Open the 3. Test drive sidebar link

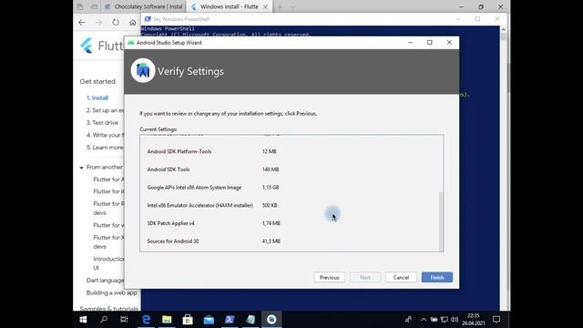coord(102,122)
